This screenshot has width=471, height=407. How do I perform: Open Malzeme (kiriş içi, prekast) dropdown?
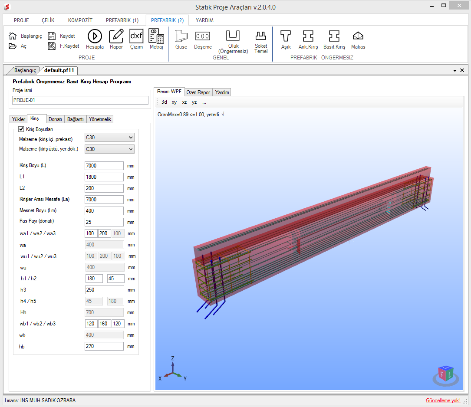pos(109,138)
